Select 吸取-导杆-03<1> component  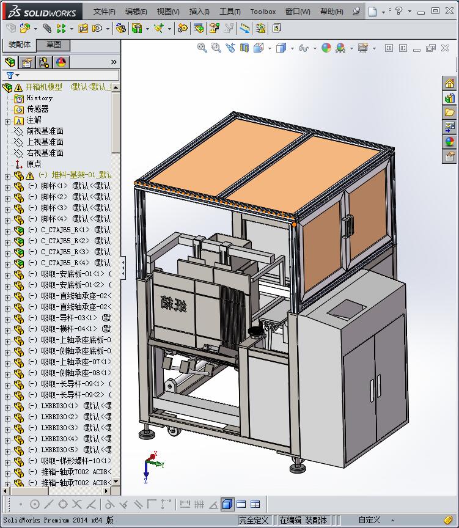pyautogui.click(x=68, y=318)
